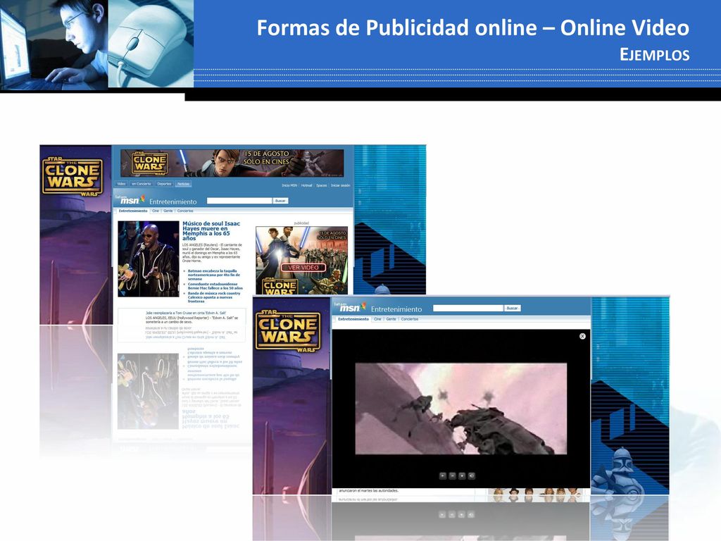Open the Calexico banda de música link

pos(214,297)
